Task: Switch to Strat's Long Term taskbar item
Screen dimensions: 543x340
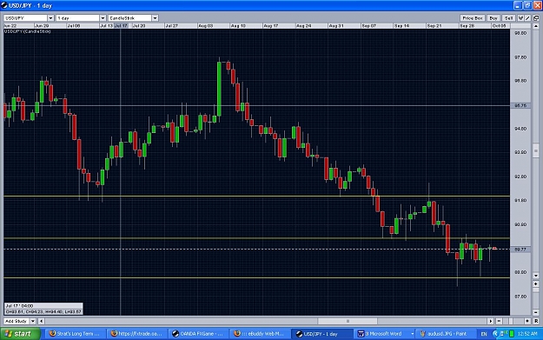Action: (74, 334)
